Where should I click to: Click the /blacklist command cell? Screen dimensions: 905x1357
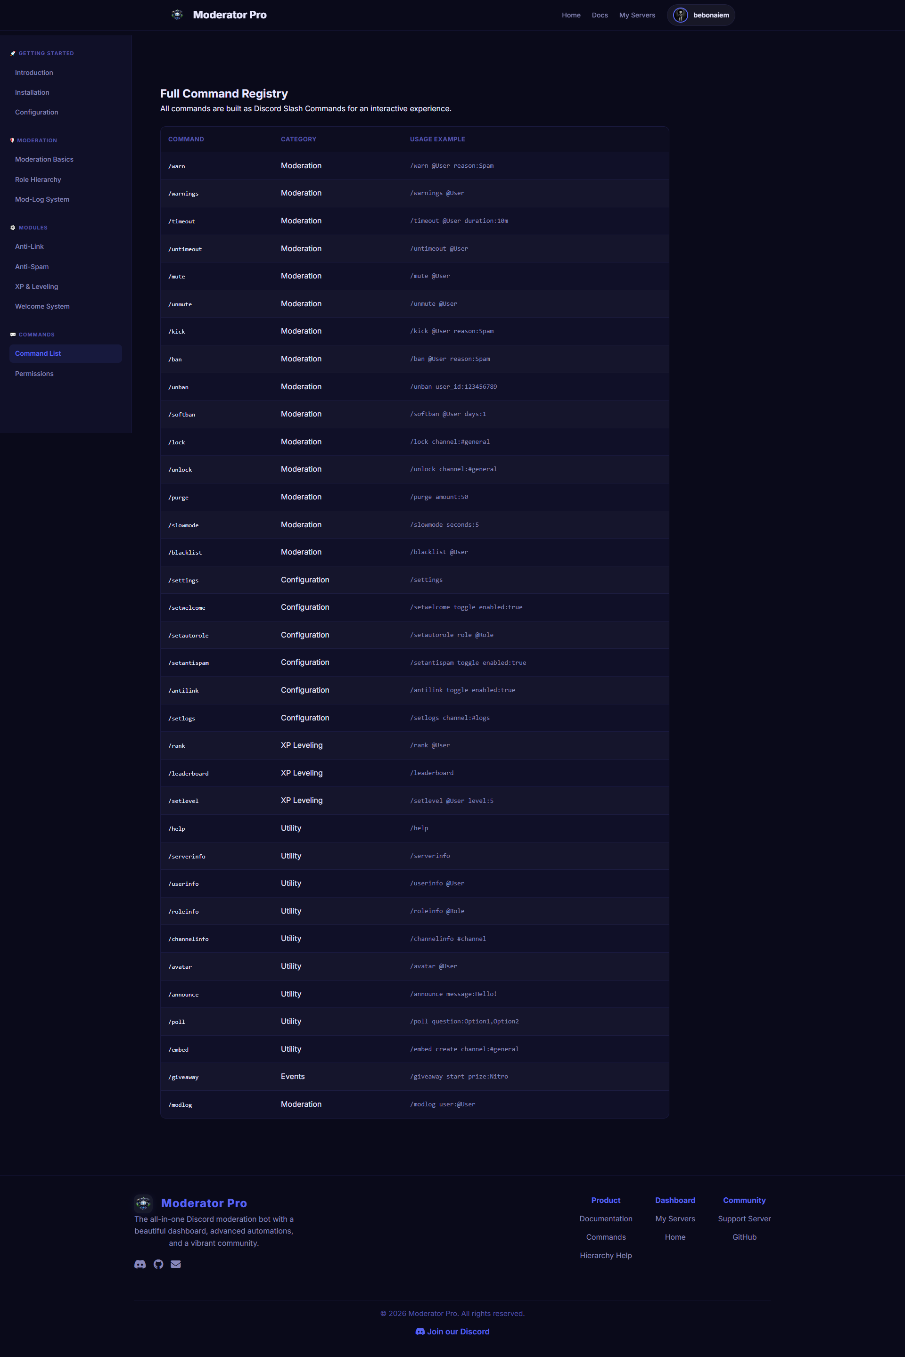(x=185, y=553)
